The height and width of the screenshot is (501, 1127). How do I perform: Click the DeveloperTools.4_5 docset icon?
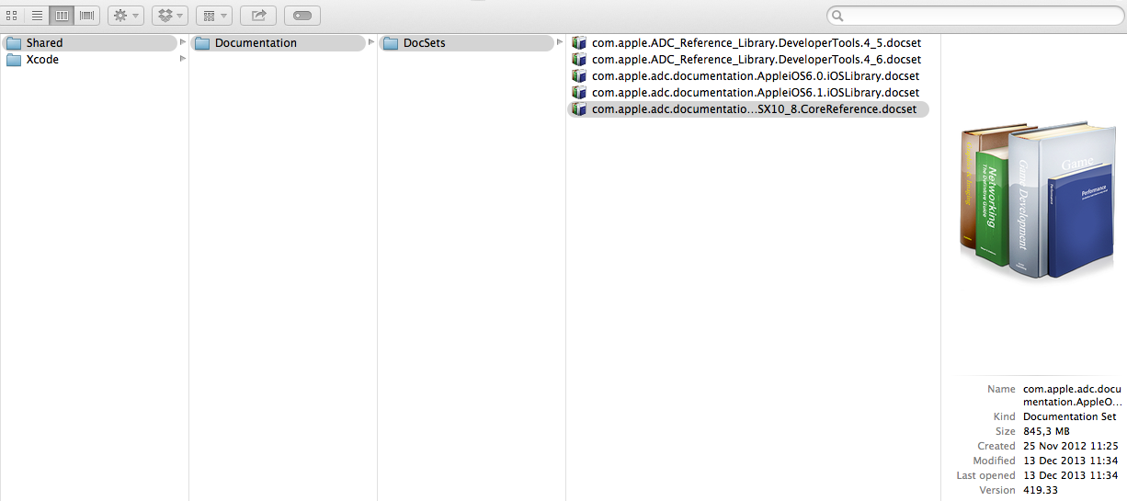pos(579,43)
